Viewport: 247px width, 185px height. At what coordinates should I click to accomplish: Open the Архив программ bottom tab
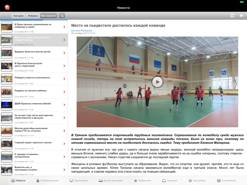click(x=111, y=181)
